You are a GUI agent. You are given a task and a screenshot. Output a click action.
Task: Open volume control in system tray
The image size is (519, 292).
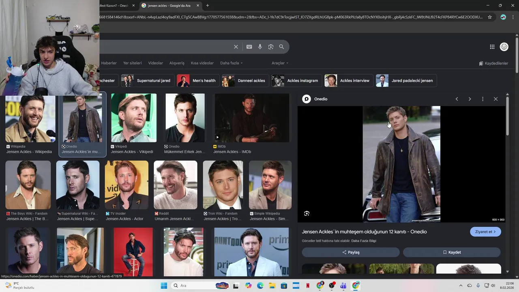[493, 286]
